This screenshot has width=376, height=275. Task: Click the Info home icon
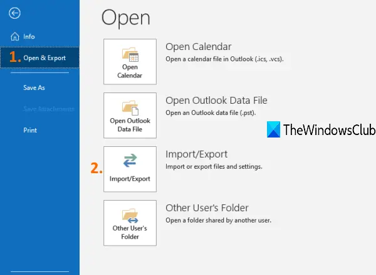[x=14, y=37]
